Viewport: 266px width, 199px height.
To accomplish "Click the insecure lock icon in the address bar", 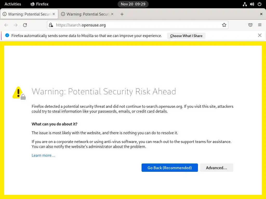I will (51, 25).
